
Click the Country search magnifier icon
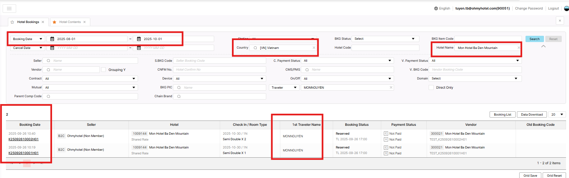[x=255, y=48]
